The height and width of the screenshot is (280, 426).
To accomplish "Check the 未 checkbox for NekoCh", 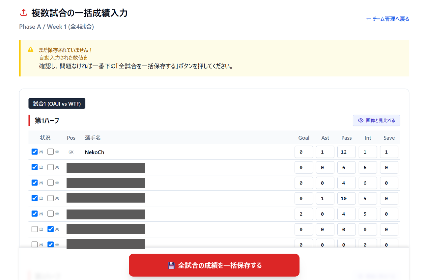I will click(x=50, y=152).
